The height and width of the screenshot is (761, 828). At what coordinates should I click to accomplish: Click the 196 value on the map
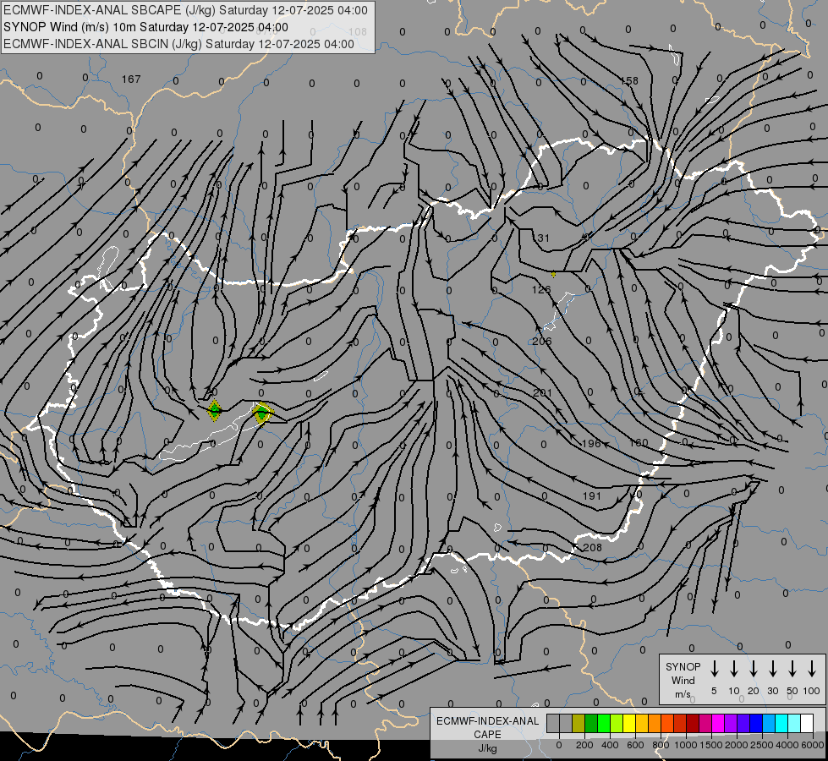point(591,444)
